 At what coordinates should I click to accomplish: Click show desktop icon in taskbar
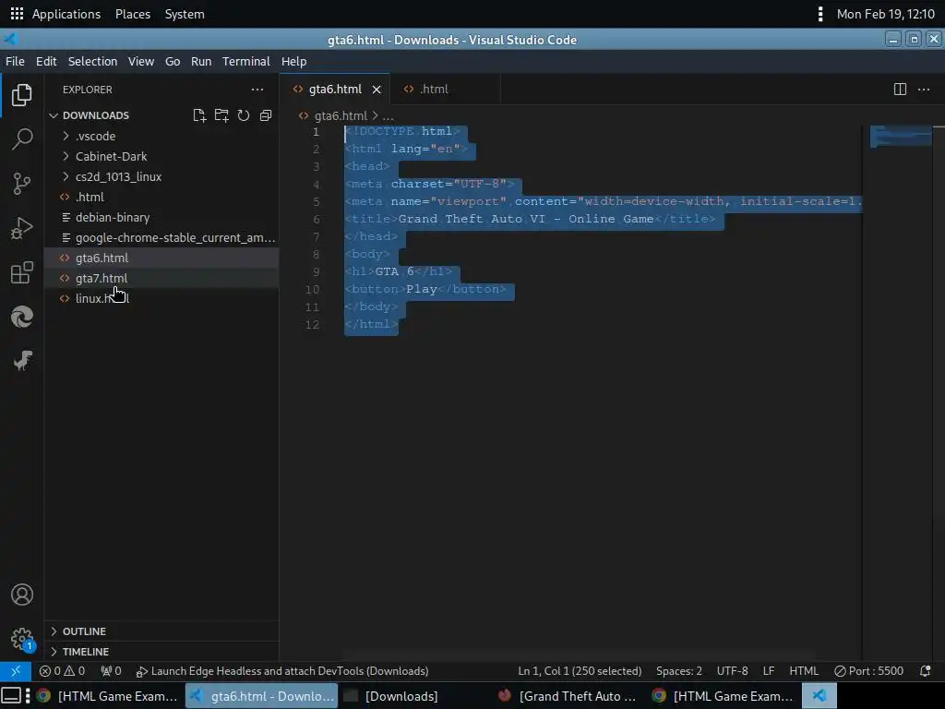11,696
